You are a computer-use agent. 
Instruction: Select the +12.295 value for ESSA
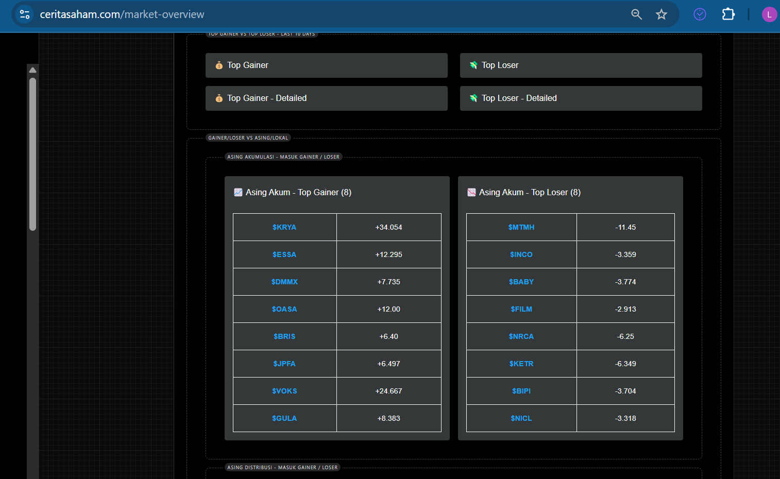[x=389, y=254]
